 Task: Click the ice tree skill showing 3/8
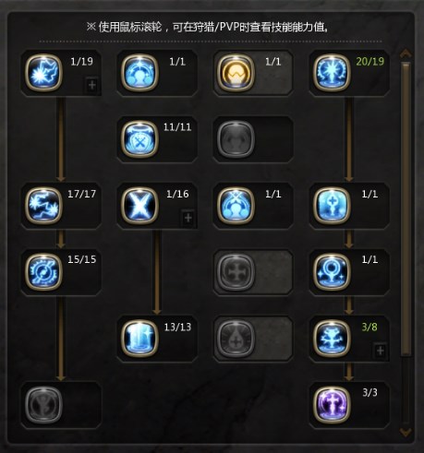tap(332, 339)
